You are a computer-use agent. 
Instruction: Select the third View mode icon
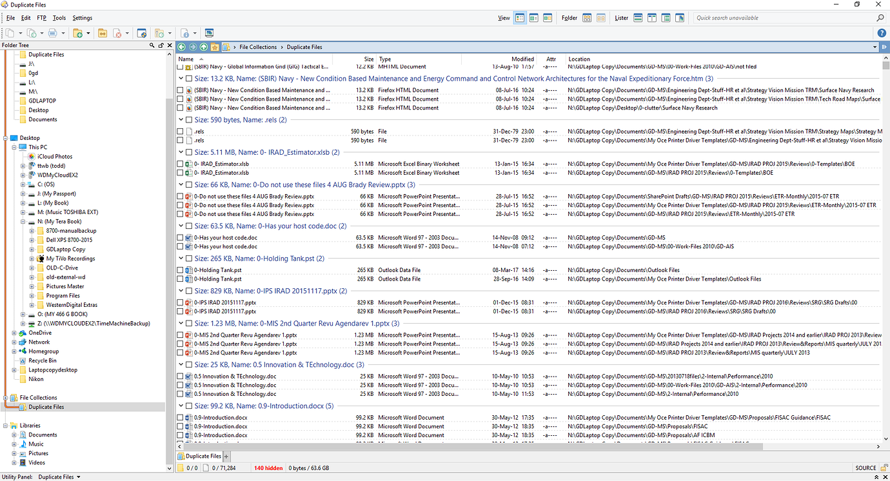(548, 18)
